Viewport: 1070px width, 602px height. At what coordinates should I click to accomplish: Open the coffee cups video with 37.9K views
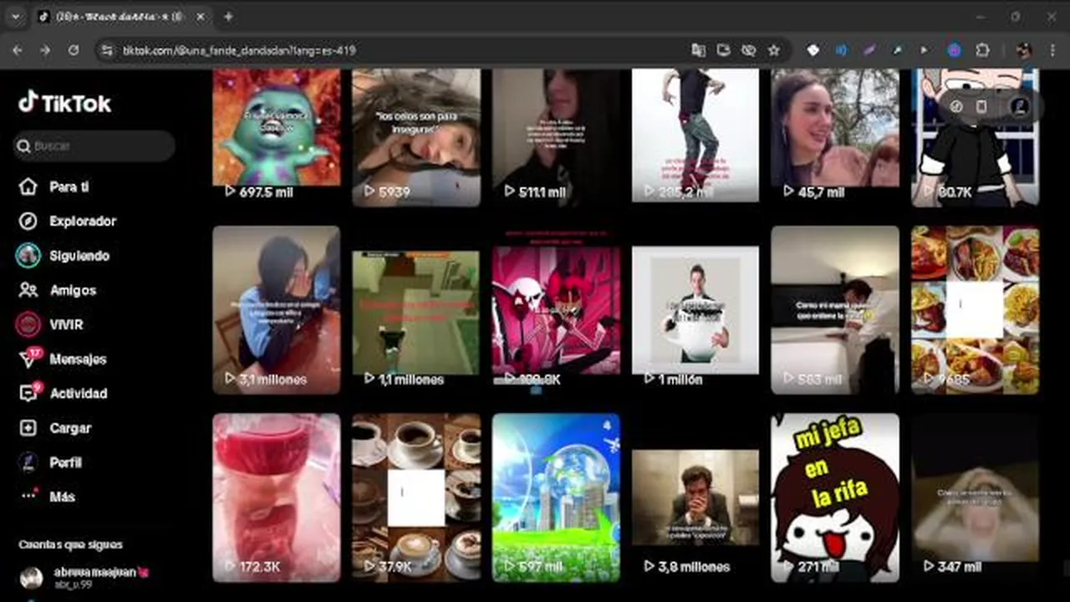tap(416, 497)
